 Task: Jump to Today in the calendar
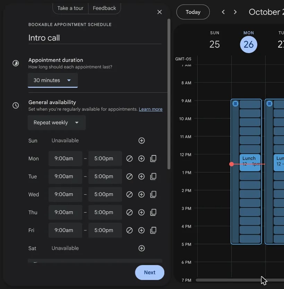click(x=193, y=12)
